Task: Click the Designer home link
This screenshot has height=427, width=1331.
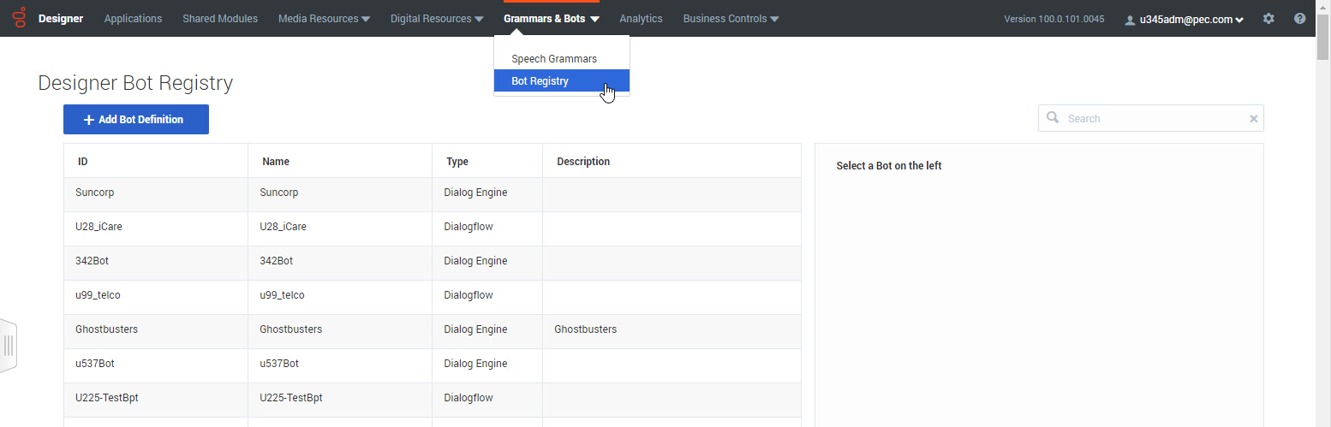Action: [x=61, y=19]
